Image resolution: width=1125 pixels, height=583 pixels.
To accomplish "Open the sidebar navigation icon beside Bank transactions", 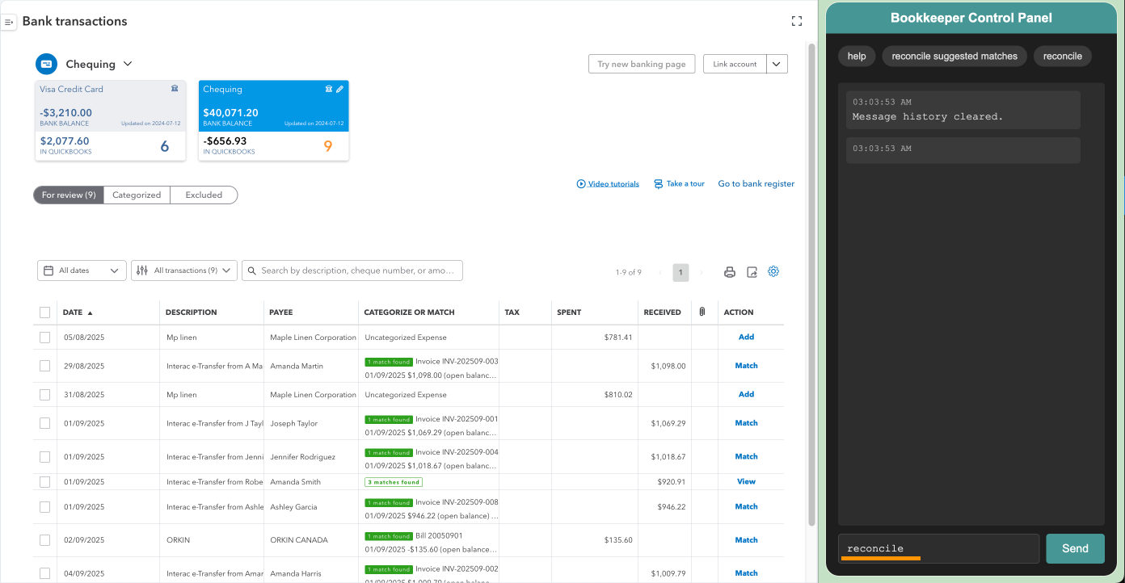I will [x=9, y=21].
